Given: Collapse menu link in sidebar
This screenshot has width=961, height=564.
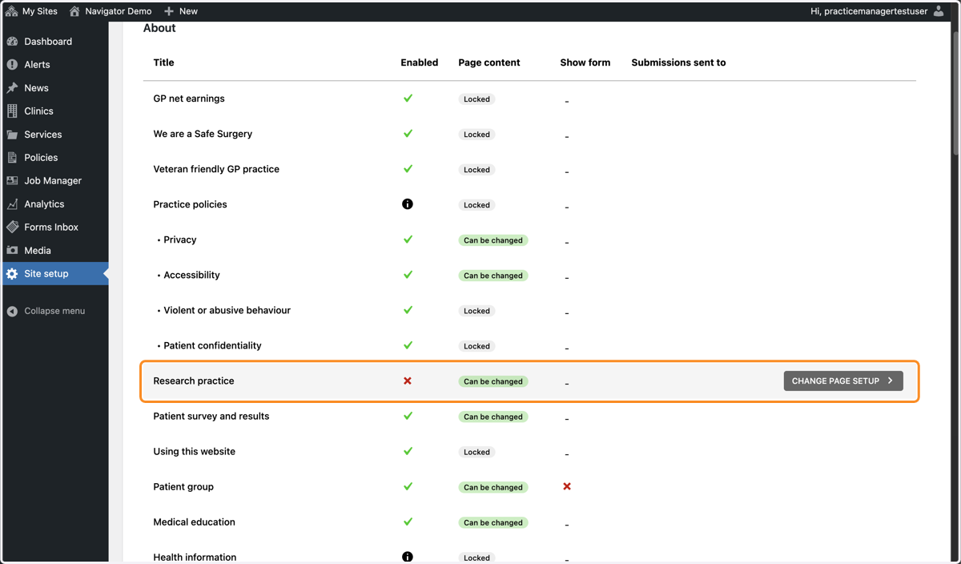Looking at the screenshot, I should click(x=54, y=311).
